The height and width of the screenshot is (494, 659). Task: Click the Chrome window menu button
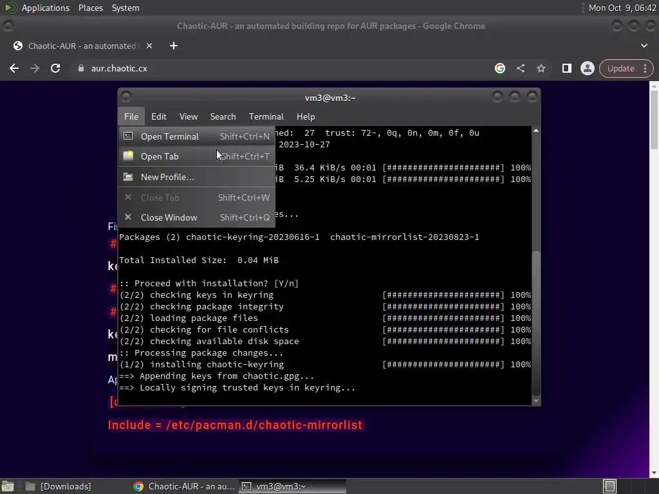click(8, 26)
